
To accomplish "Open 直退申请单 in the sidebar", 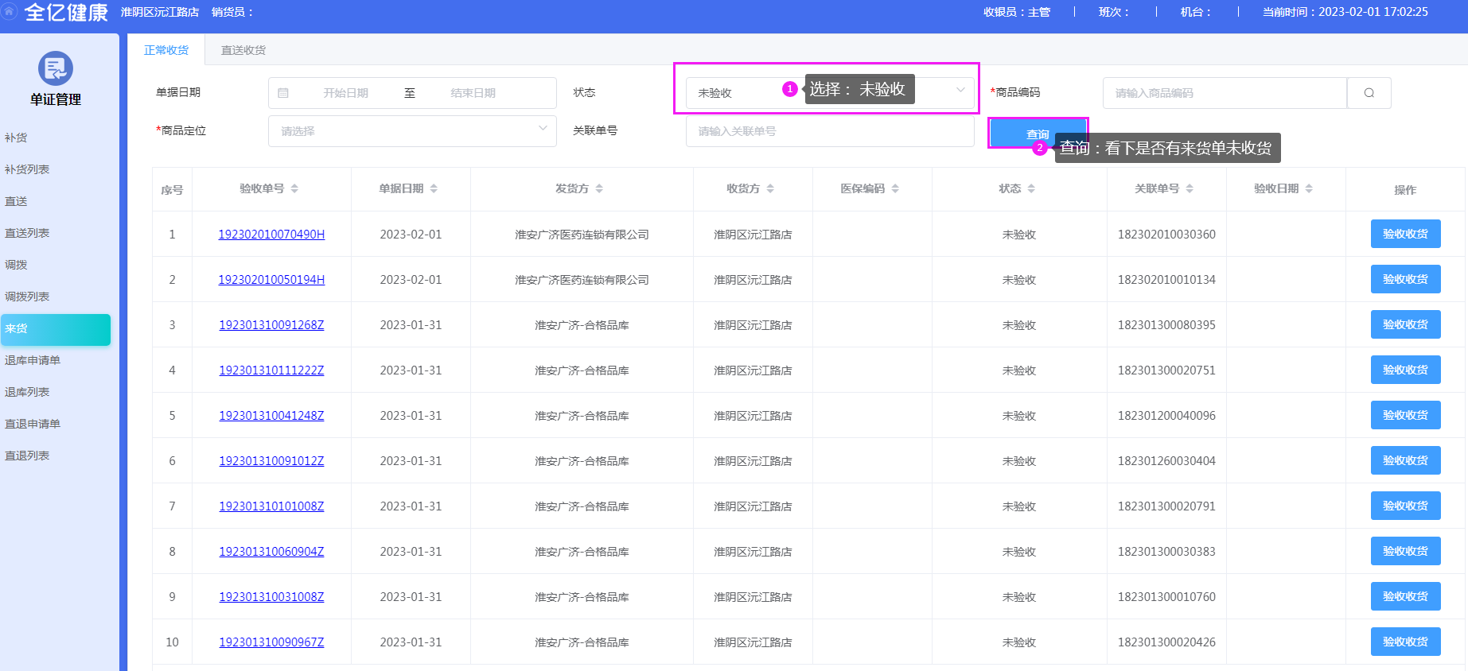I will (x=33, y=424).
